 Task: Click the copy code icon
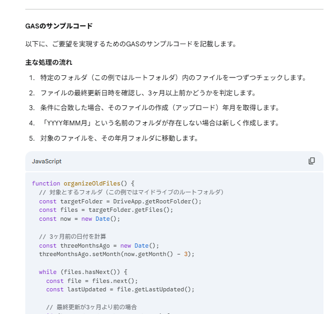tap(311, 161)
